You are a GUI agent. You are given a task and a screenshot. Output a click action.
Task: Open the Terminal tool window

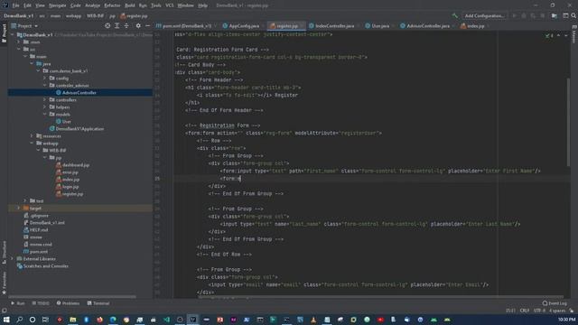click(98, 303)
